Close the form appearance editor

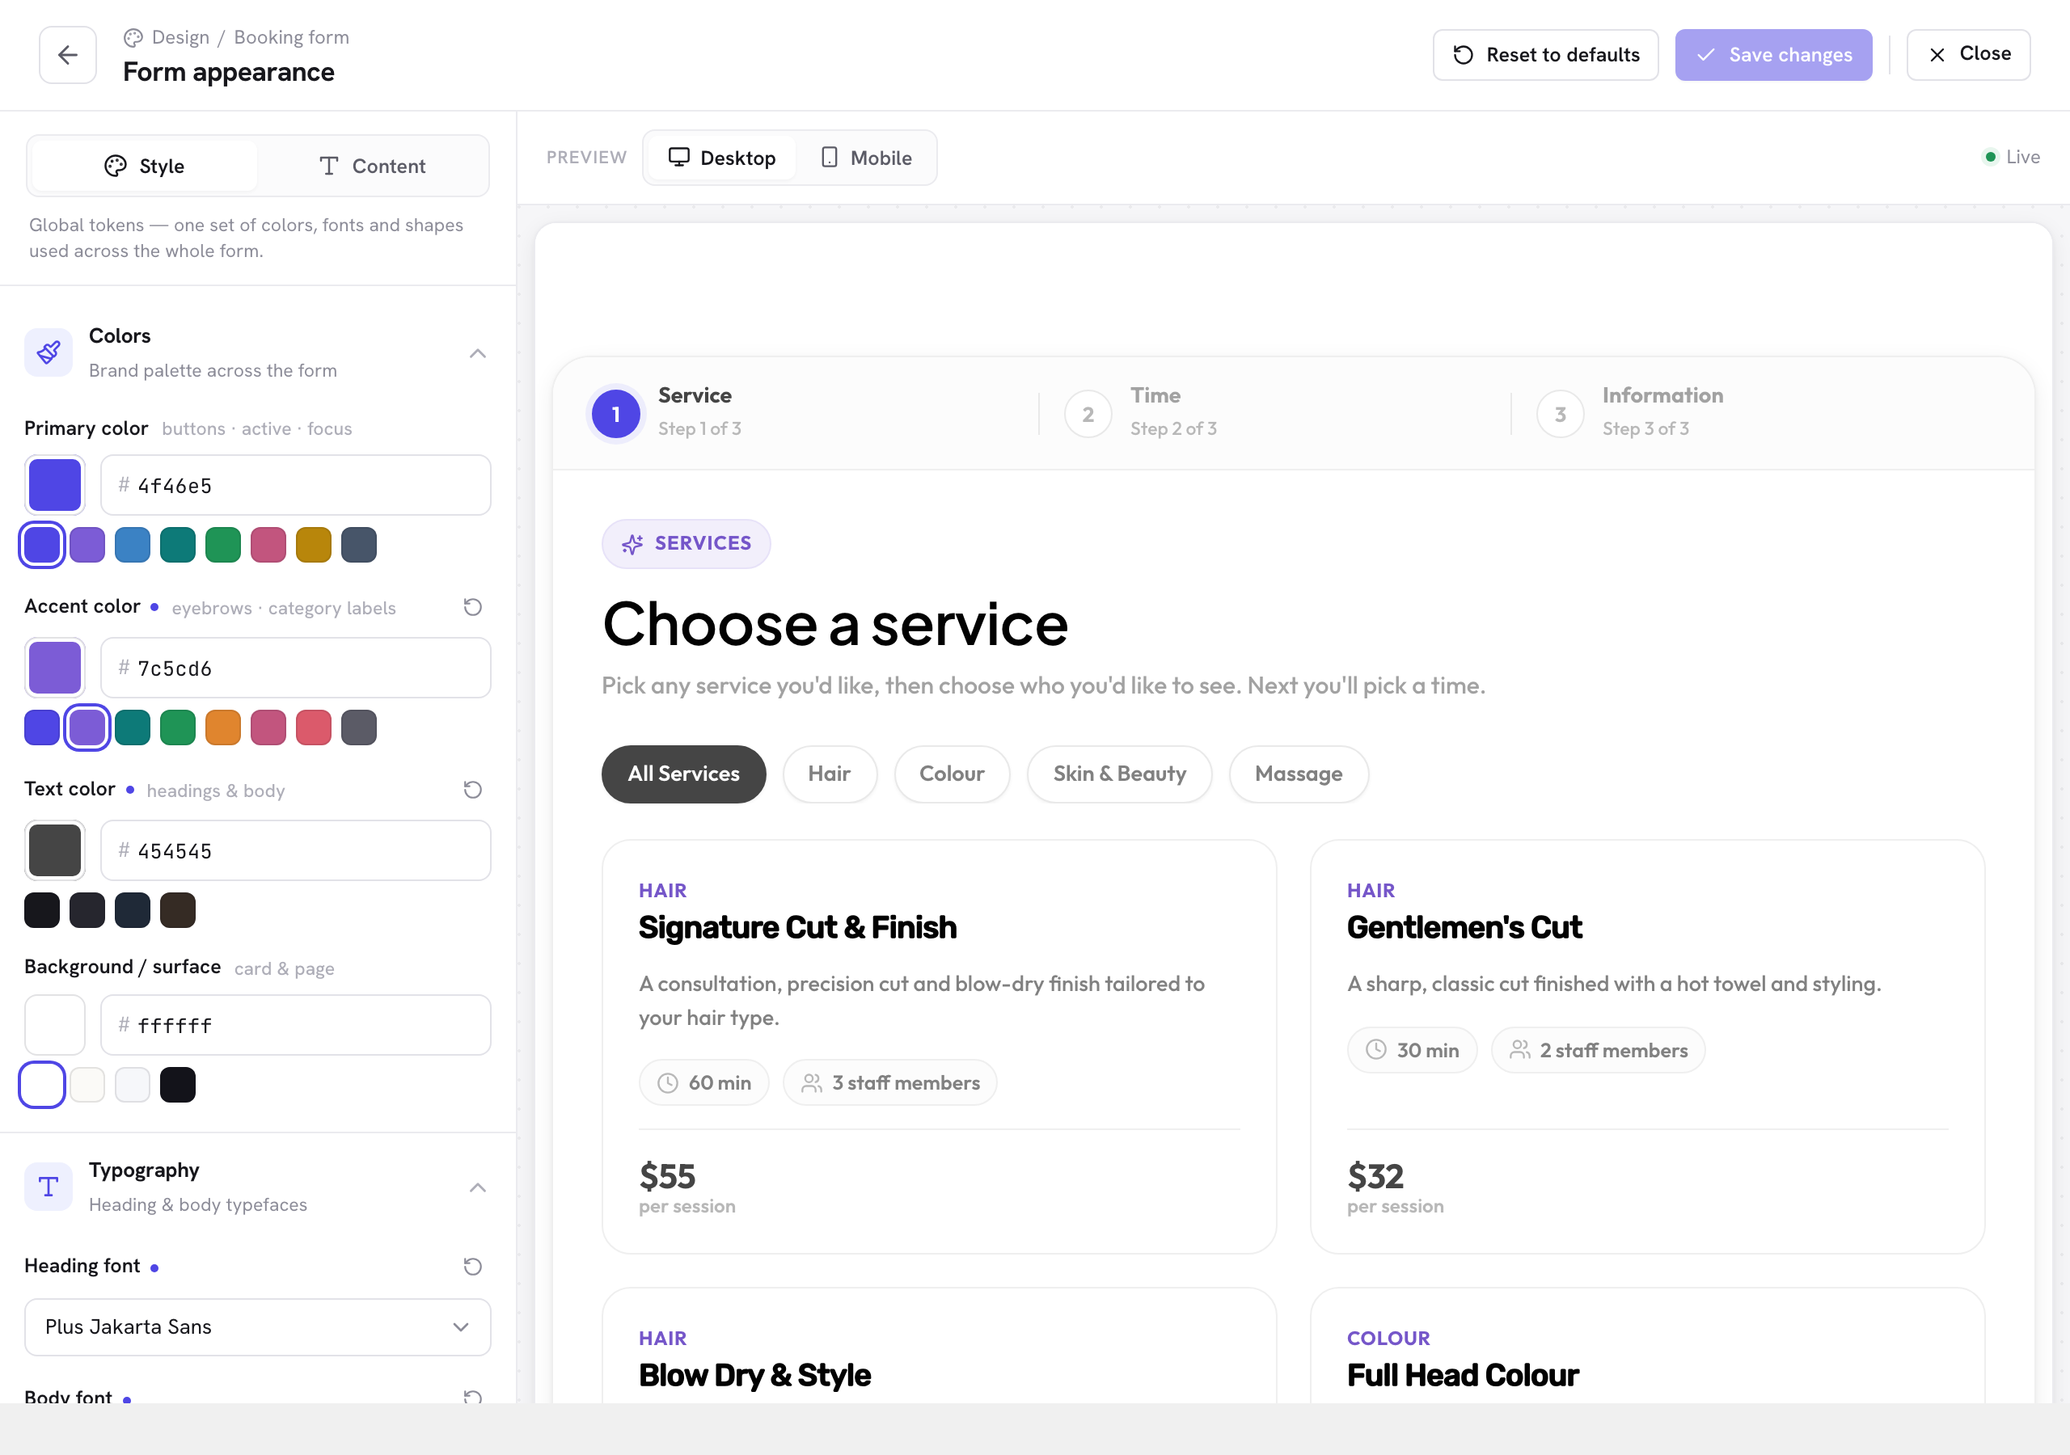(x=1968, y=55)
